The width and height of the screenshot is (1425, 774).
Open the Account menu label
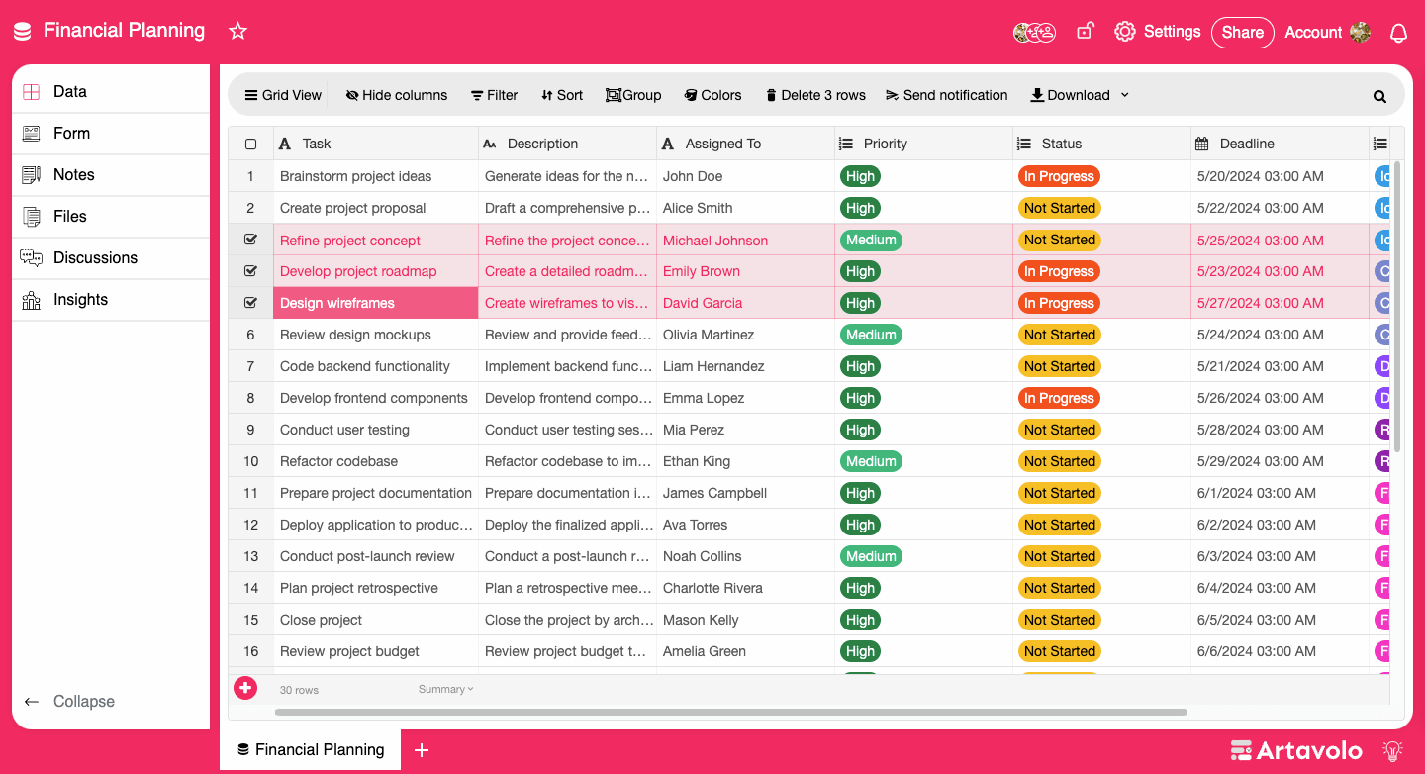[1313, 32]
